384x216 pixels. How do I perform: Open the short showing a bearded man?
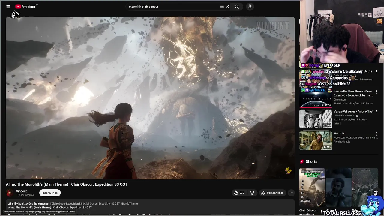pyautogui.click(x=339, y=187)
